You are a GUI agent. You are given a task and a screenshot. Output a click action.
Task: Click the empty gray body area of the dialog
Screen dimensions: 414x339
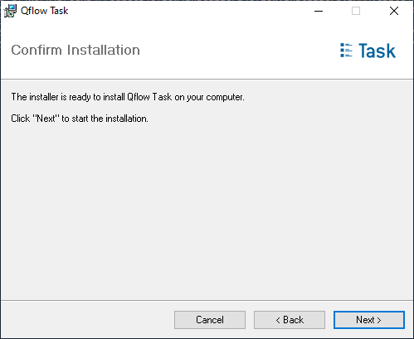pyautogui.click(x=207, y=210)
